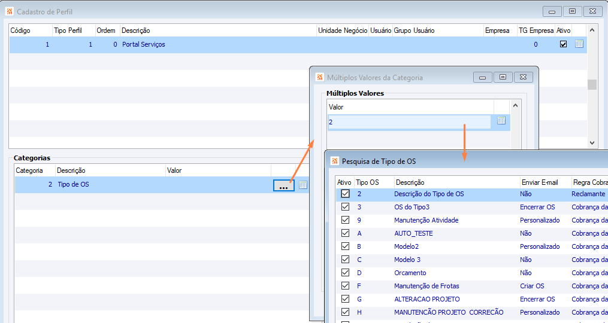Click scroll-up arrow in Múltiplos Valores list
608x323 pixels.
click(x=515, y=105)
